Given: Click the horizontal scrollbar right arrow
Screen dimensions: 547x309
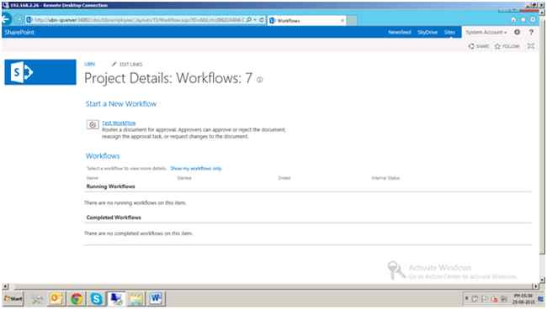Looking at the screenshot, I should click(x=536, y=286).
